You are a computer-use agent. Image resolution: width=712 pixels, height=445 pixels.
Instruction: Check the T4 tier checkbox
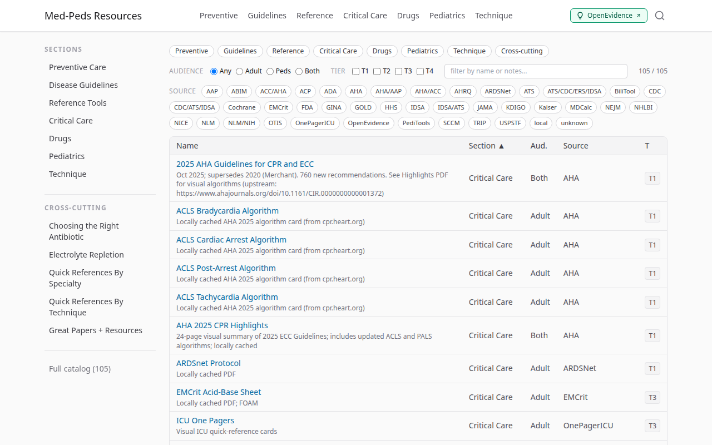[420, 71]
